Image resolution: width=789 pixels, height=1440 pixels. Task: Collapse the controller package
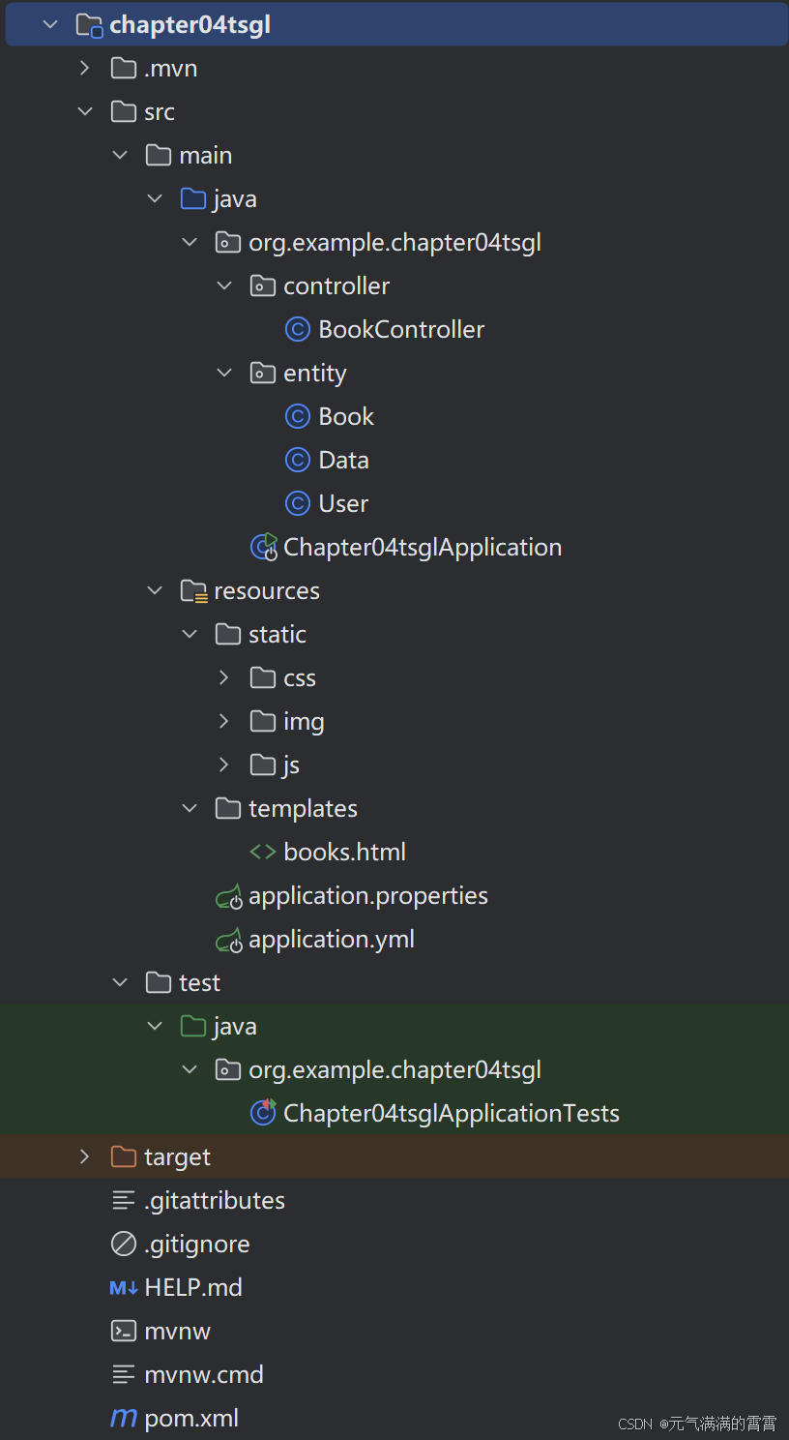click(224, 285)
